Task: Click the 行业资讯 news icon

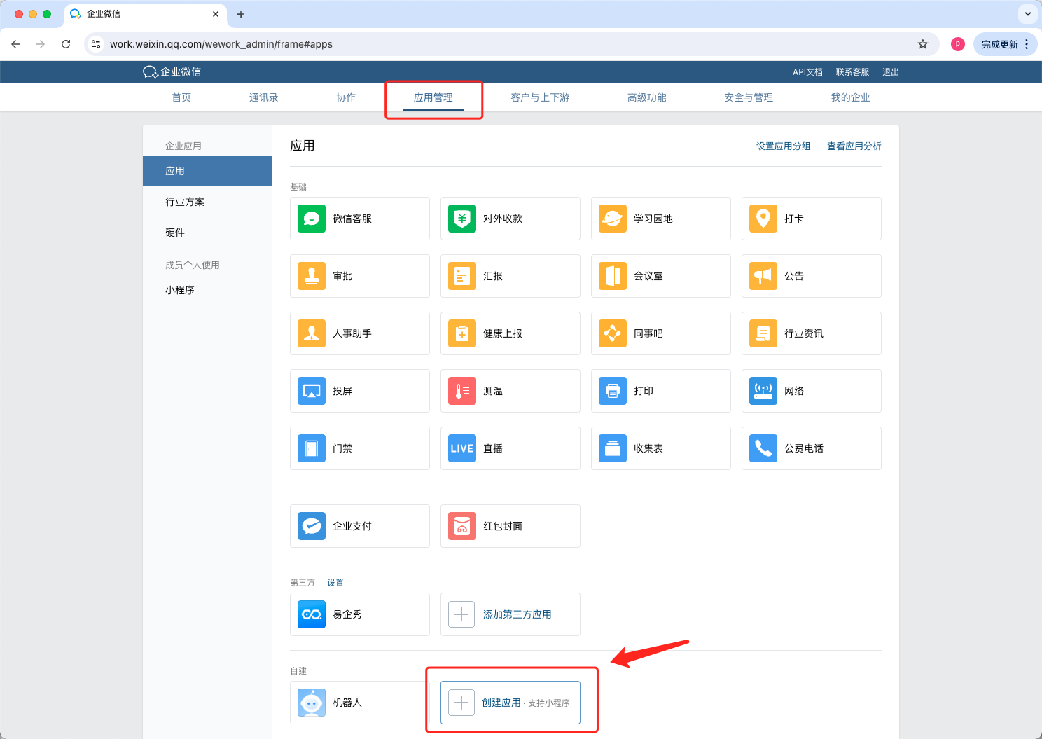Action: point(763,333)
